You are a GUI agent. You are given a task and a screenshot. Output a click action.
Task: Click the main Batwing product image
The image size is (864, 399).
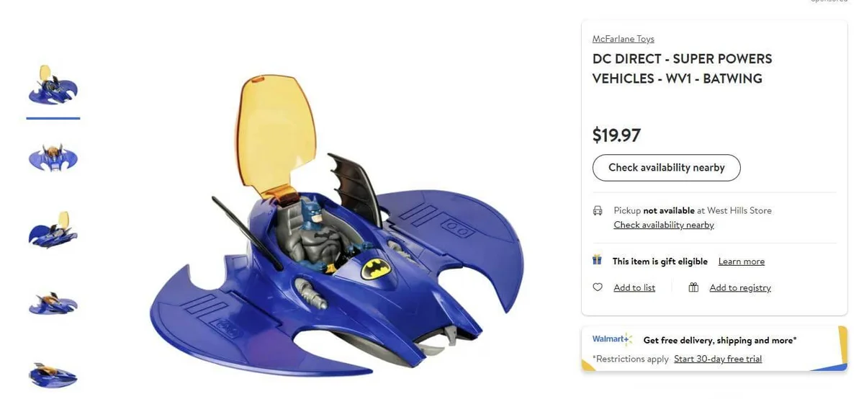point(336,238)
